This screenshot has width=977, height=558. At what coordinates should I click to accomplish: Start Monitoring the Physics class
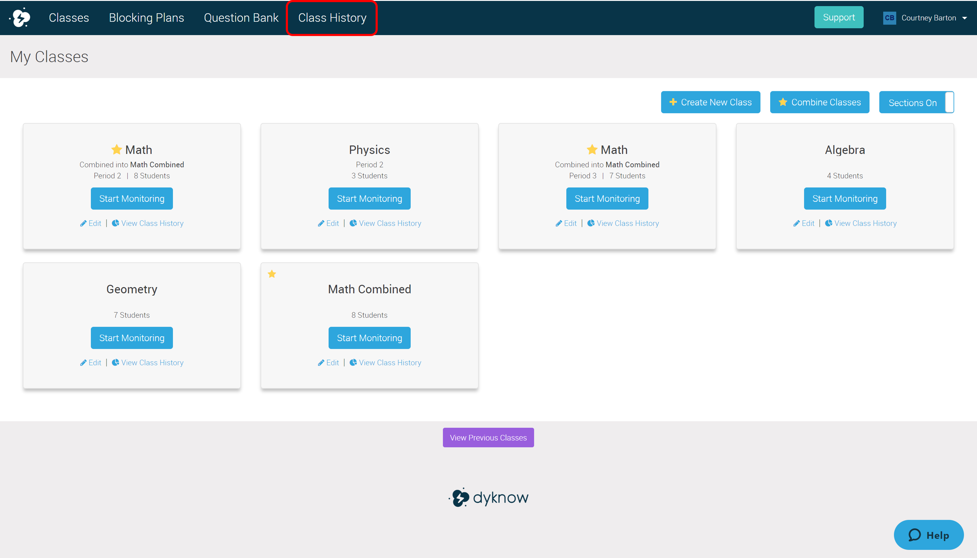tap(370, 198)
